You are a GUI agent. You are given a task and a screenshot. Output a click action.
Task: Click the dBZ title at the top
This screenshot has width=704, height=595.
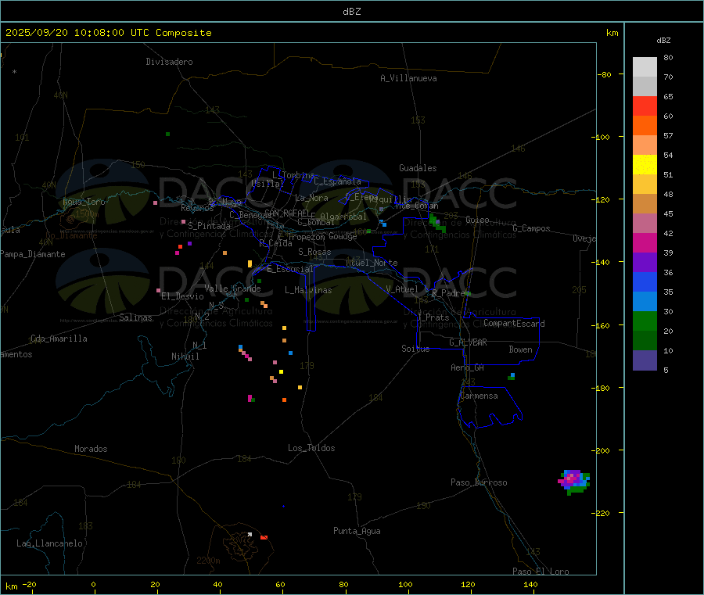click(x=351, y=12)
